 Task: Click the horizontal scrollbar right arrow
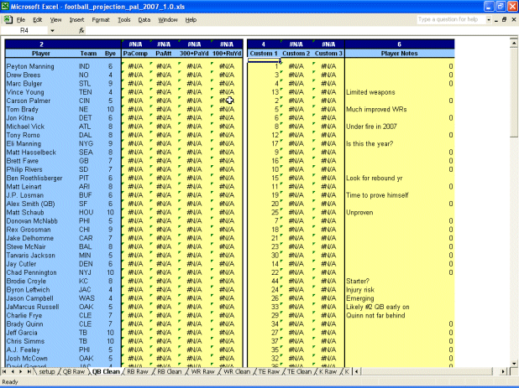pos(503,371)
